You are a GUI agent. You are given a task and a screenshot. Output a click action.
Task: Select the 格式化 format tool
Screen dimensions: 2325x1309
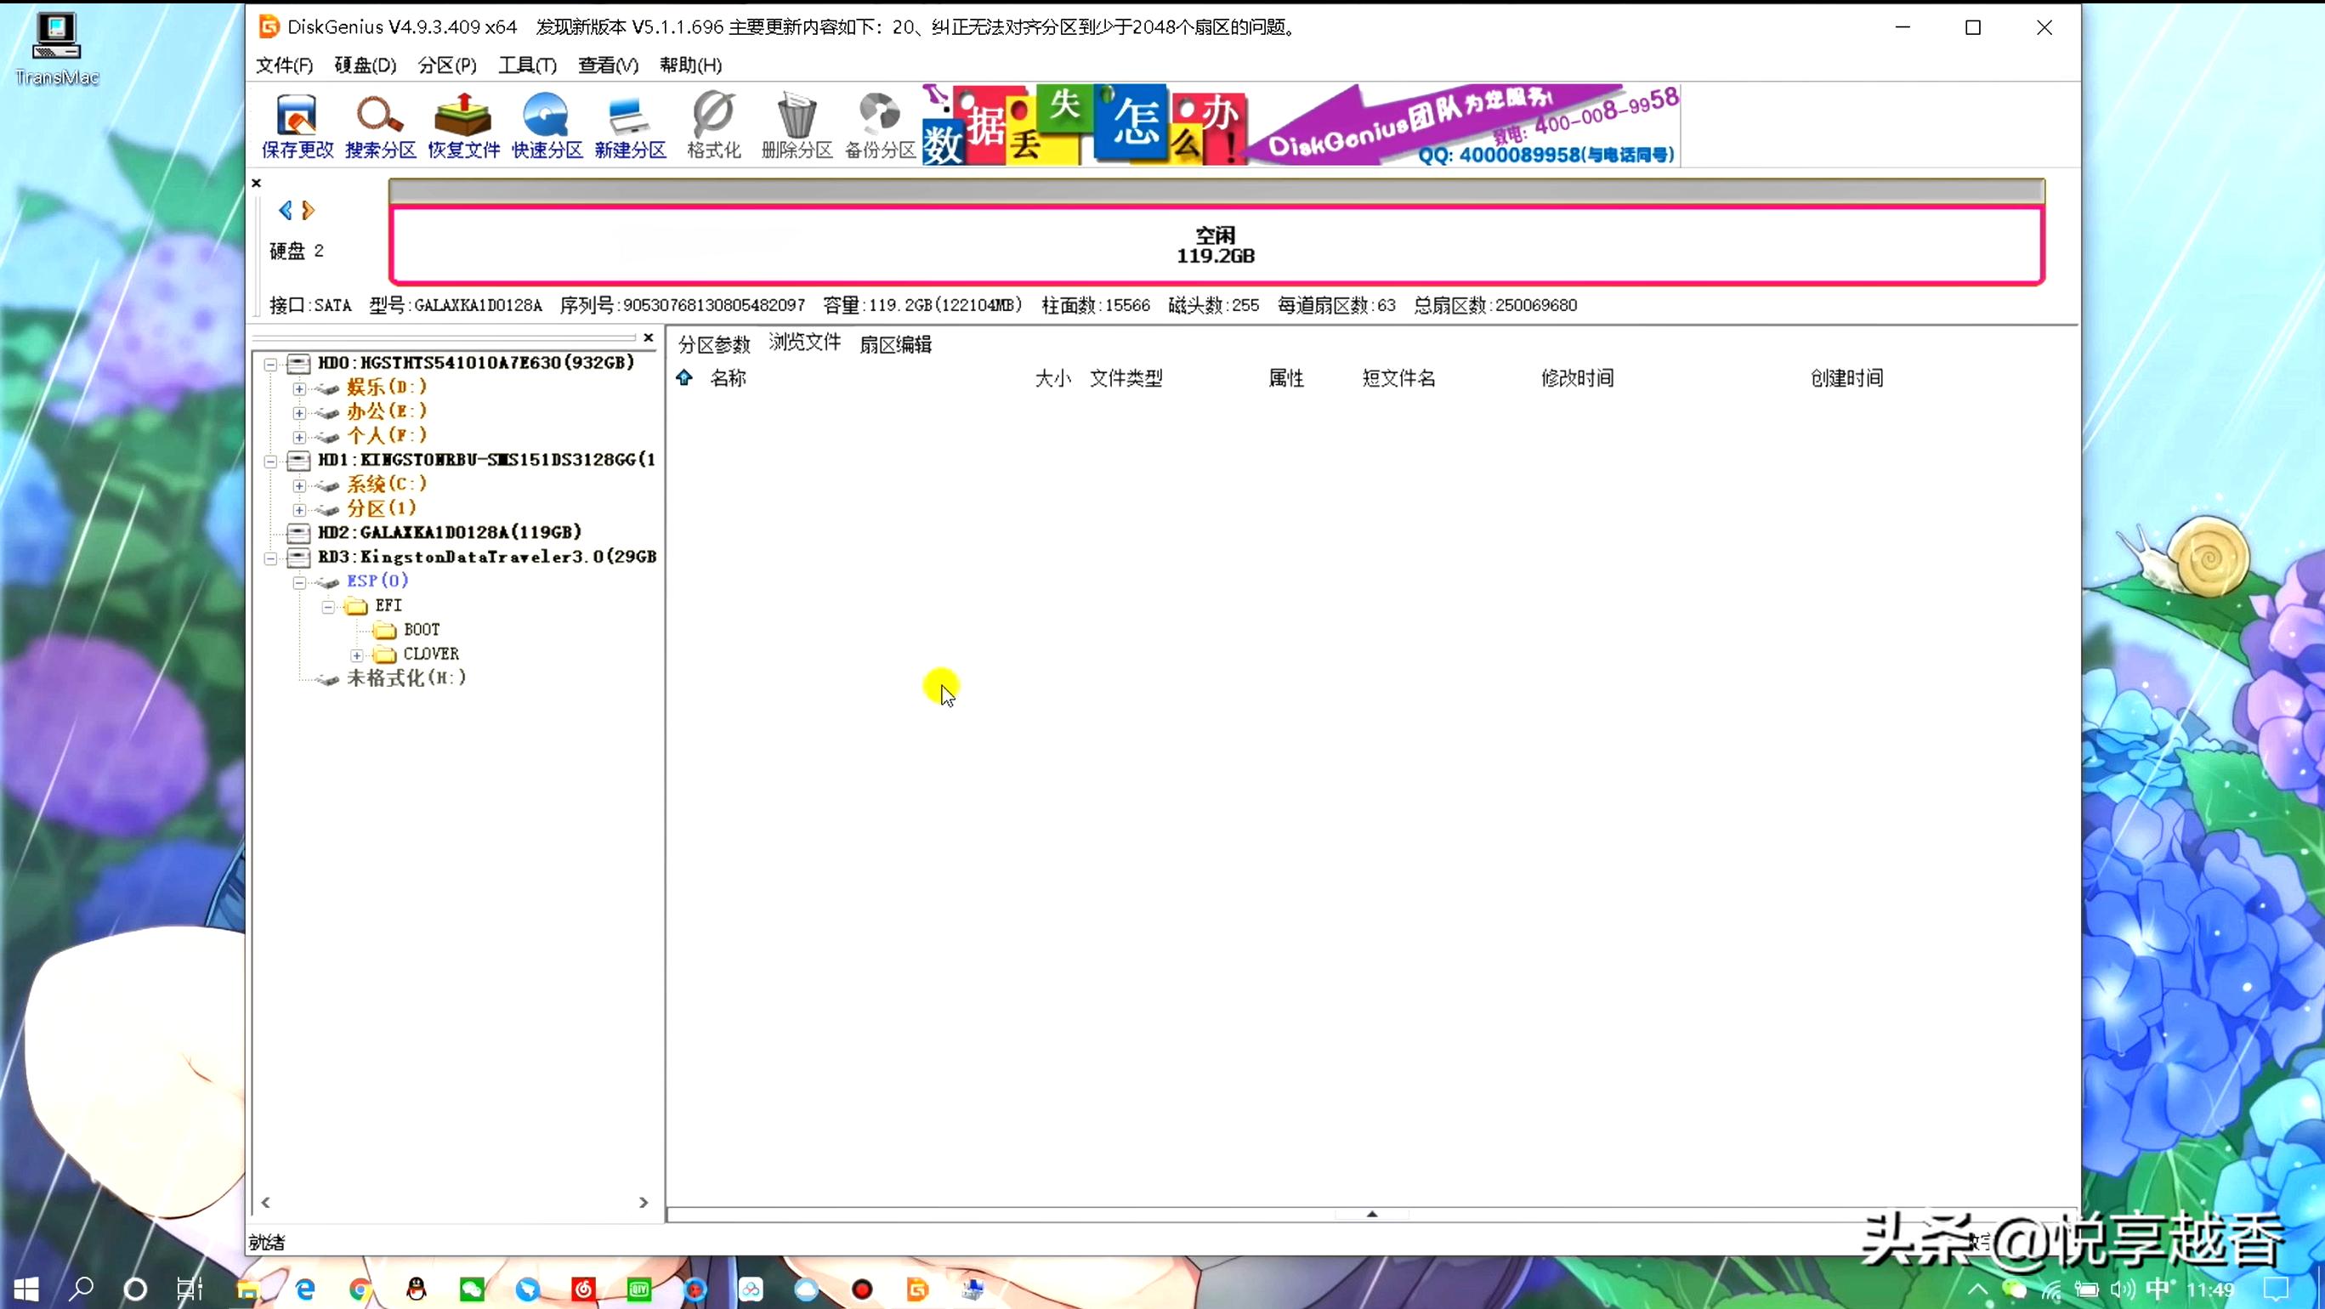point(712,125)
